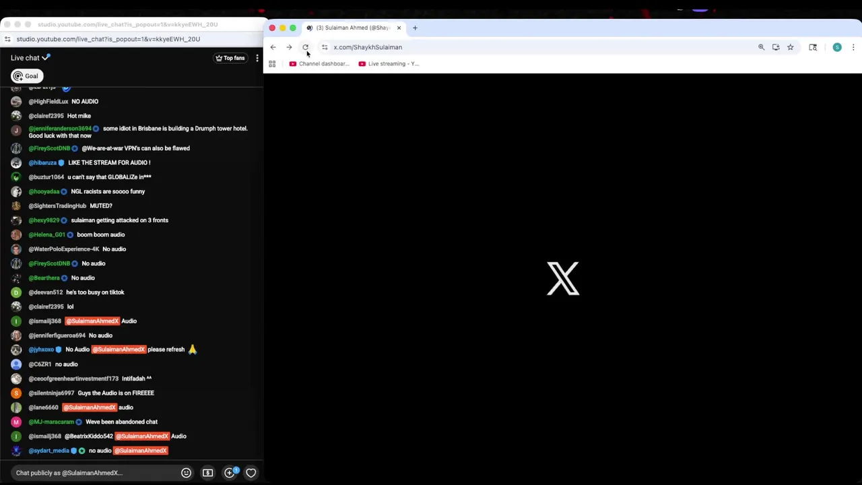Click username @silentninja6997

click(51, 393)
